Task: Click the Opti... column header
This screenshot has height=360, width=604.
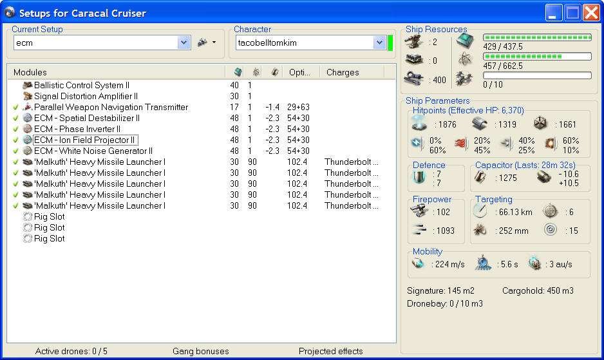Action: (x=301, y=72)
